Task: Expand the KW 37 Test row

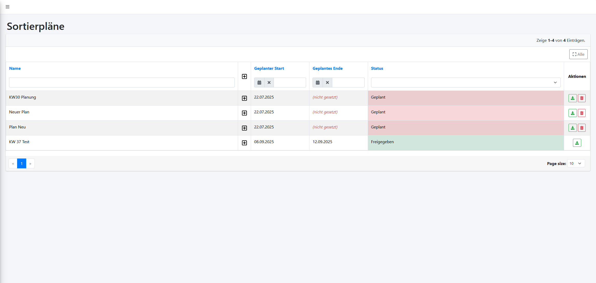Action: click(x=244, y=143)
